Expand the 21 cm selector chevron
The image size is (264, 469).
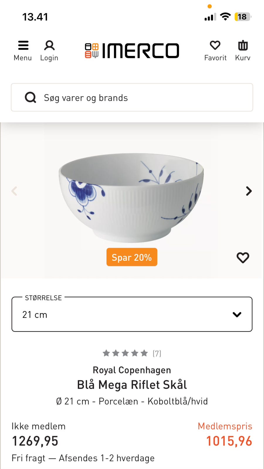(236, 314)
